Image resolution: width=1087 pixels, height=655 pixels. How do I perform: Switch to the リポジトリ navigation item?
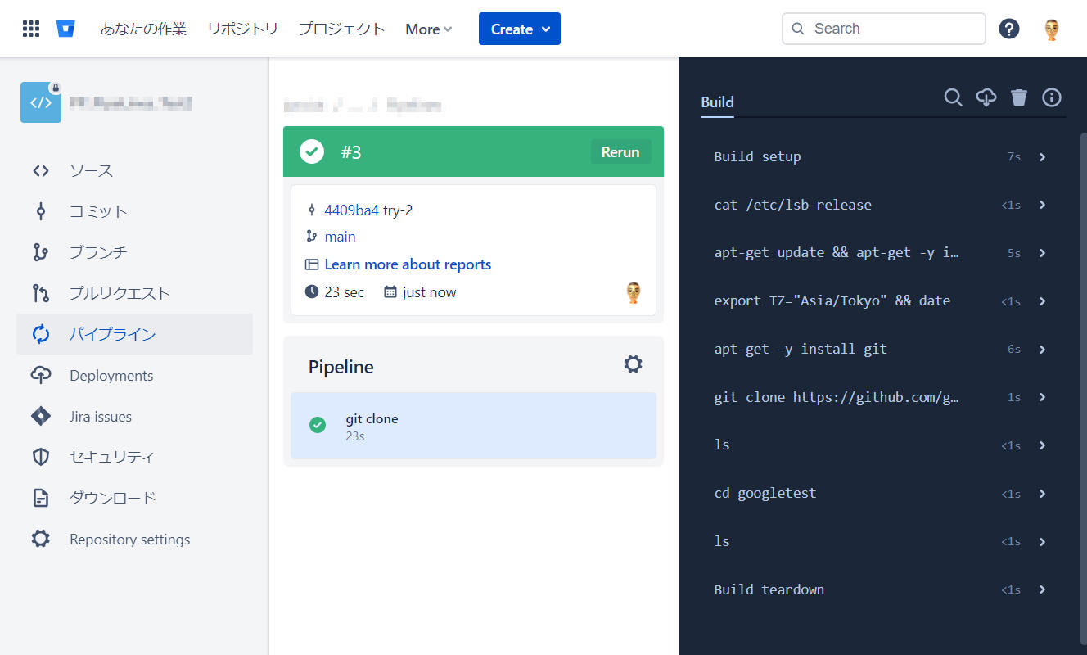pos(242,28)
